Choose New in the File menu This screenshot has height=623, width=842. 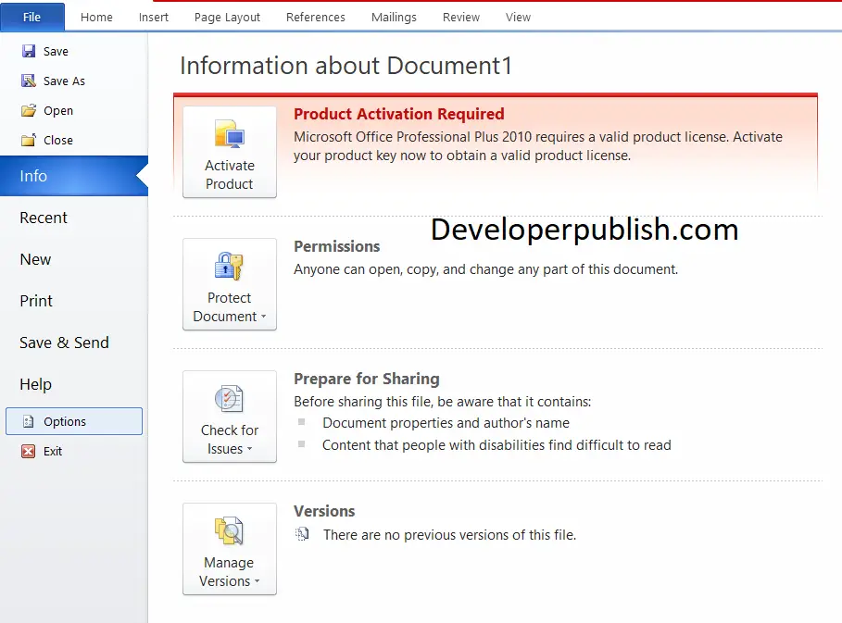(x=35, y=260)
